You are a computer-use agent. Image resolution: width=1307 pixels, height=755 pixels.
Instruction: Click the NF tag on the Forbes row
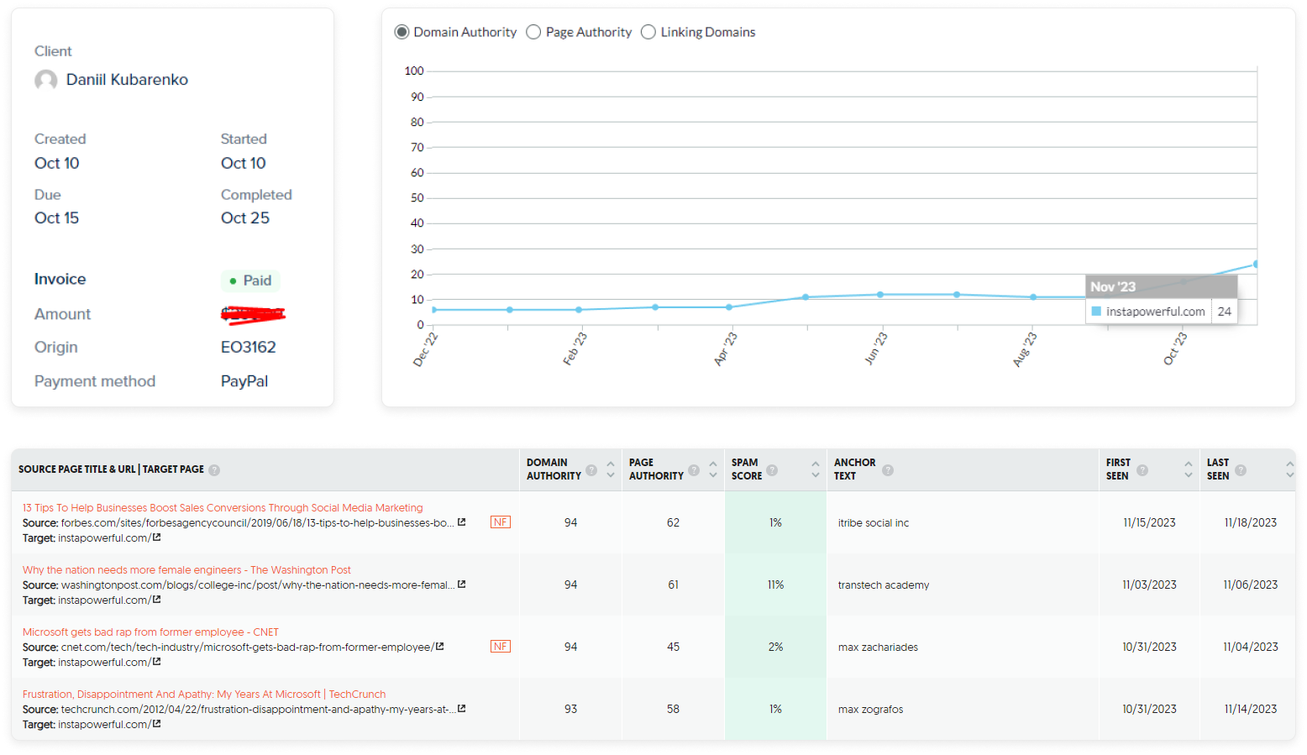point(501,522)
